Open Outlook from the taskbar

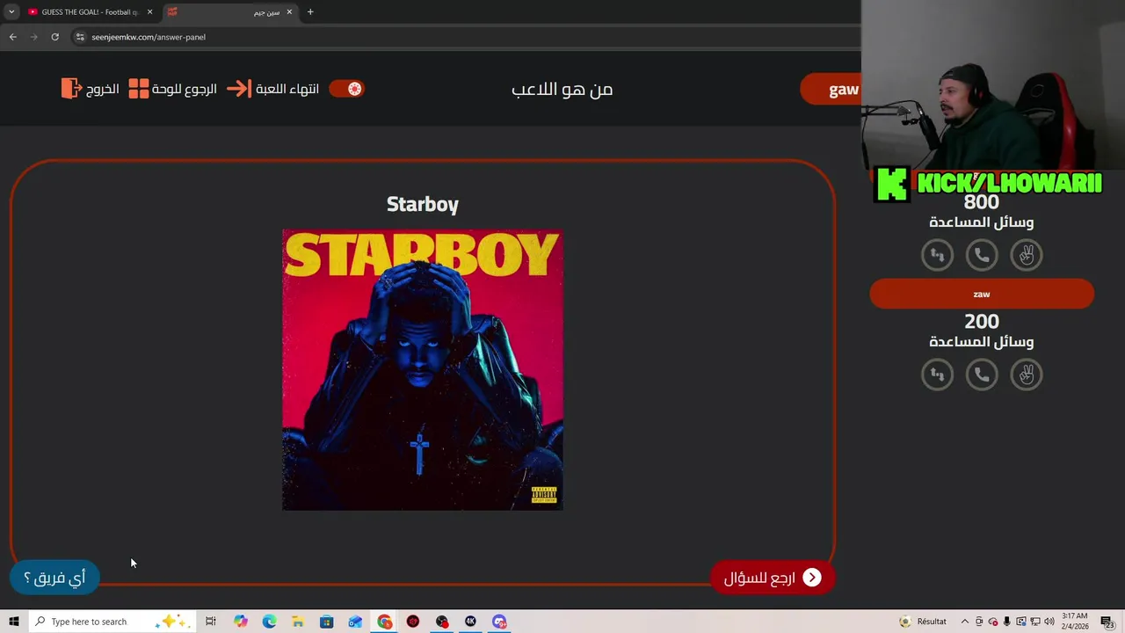355,622
